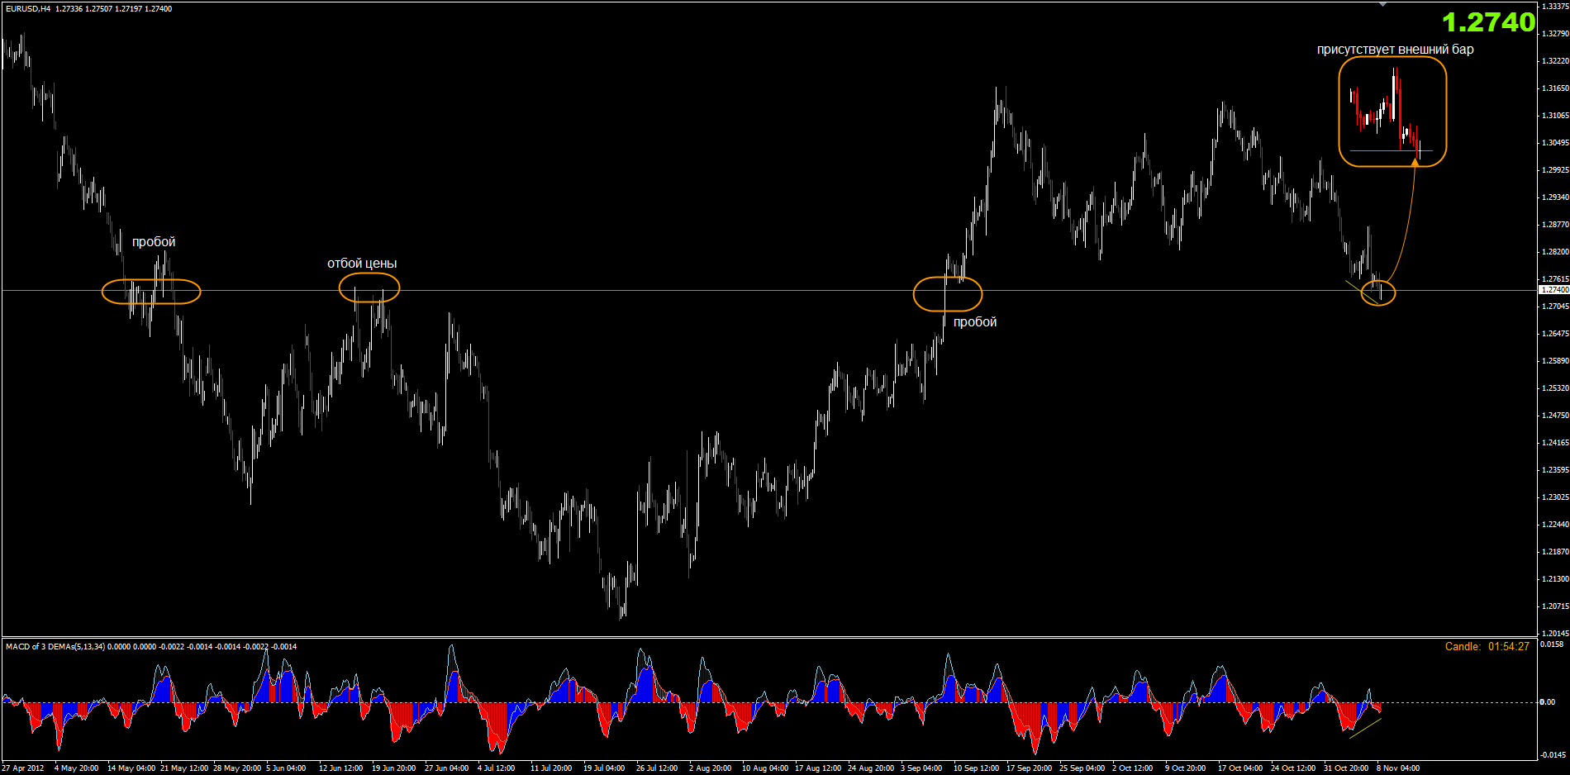The height and width of the screenshot is (775, 1570).
Task: Select the 'присутствует внешний бар' annotation label
Action: 1395,50
